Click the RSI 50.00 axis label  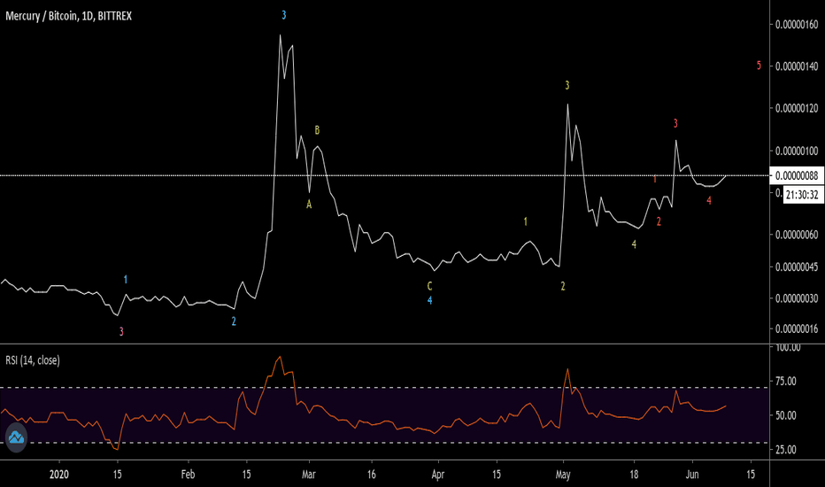point(786,415)
